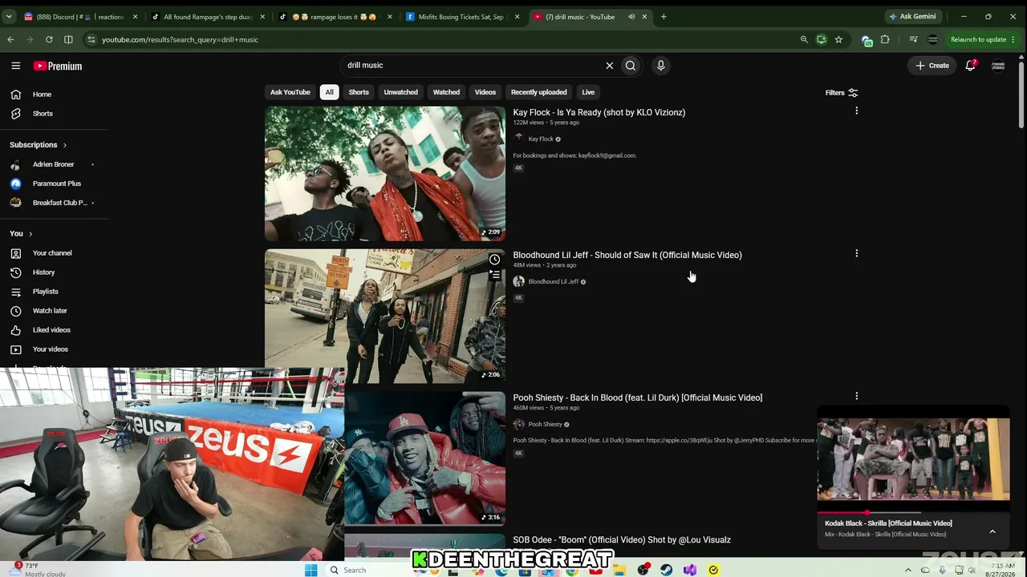
Task: Select the Unwatched filter chip
Action: point(400,92)
